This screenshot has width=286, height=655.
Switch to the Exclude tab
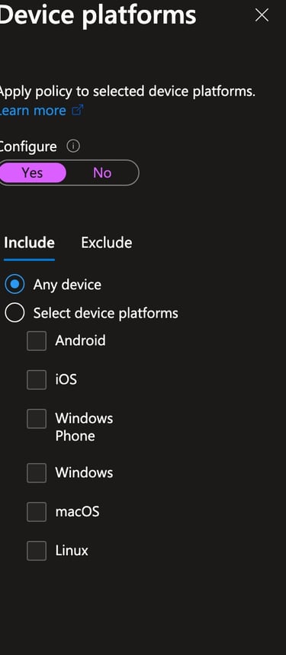click(107, 243)
